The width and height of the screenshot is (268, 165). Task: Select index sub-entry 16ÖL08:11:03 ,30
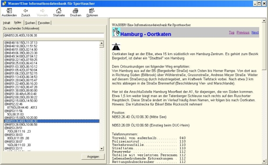19,145
